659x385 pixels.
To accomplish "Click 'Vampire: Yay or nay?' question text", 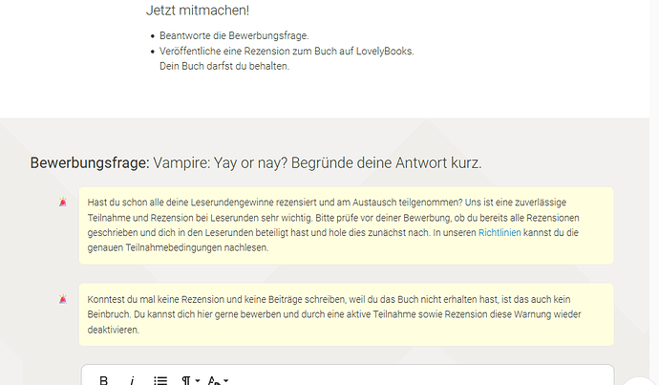I will point(220,162).
